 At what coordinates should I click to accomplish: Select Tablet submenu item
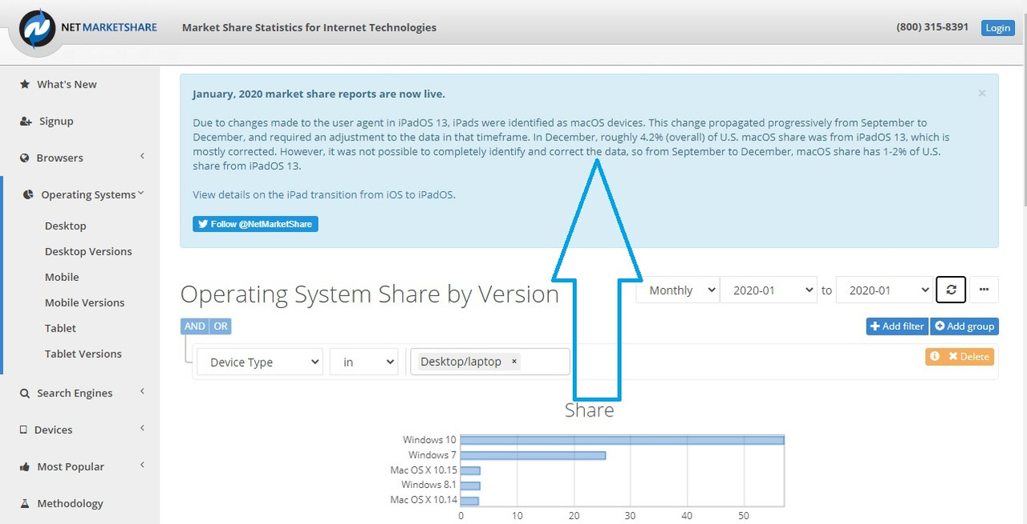[61, 329]
